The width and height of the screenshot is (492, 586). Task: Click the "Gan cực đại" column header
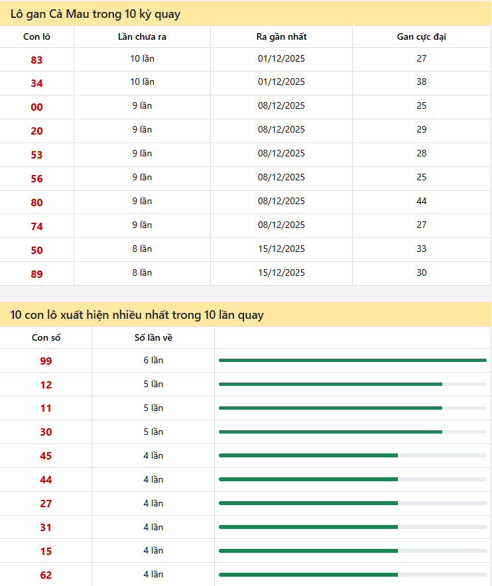pos(421,36)
